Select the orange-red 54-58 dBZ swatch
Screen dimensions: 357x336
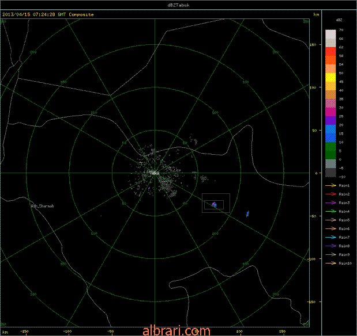point(330,60)
